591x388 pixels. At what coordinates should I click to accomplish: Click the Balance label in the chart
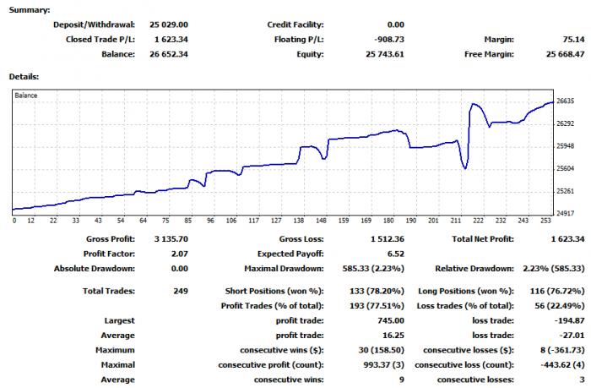point(26,96)
